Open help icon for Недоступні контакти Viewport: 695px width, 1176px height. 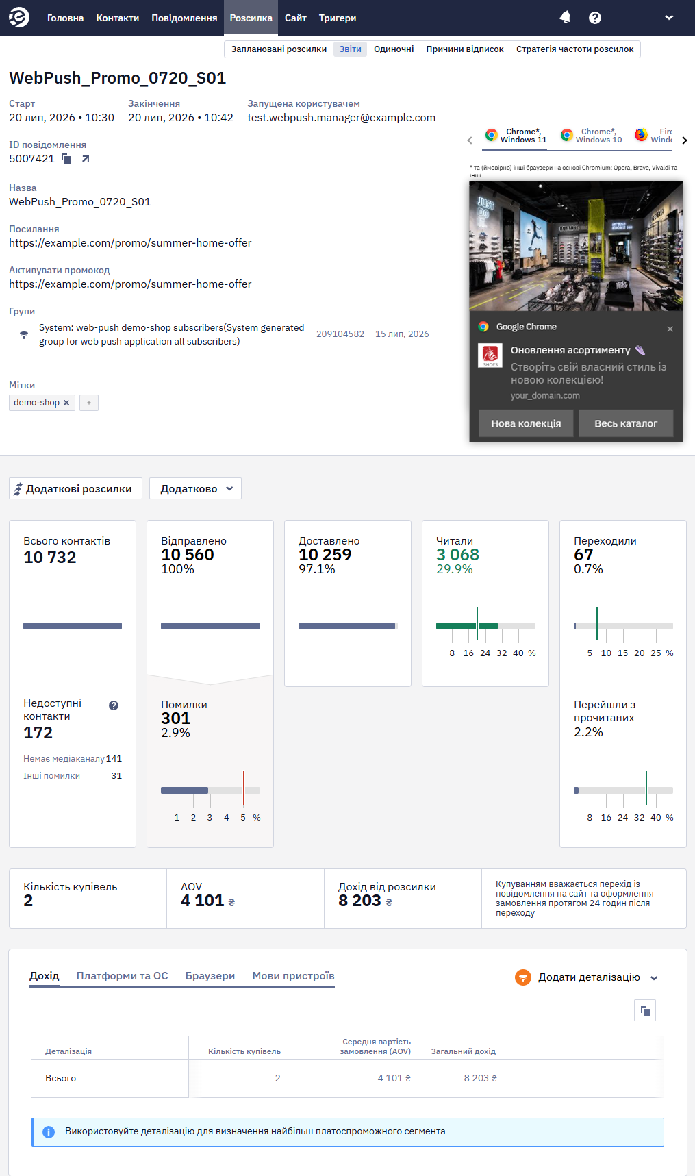(x=114, y=705)
